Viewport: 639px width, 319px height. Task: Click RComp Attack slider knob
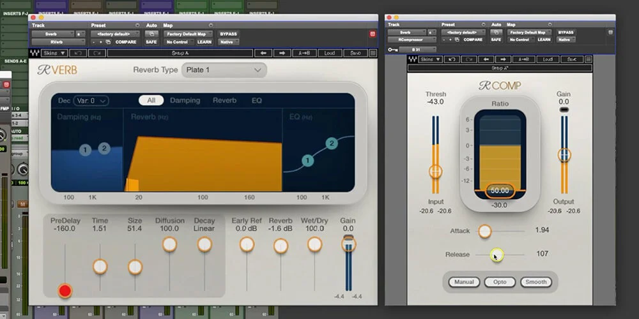pyautogui.click(x=484, y=231)
